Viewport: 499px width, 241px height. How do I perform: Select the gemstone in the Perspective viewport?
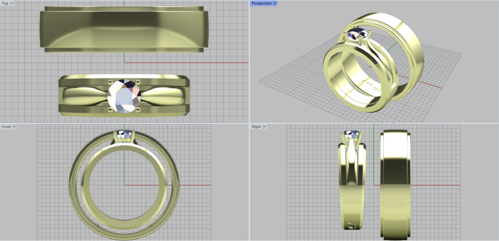[x=359, y=33]
